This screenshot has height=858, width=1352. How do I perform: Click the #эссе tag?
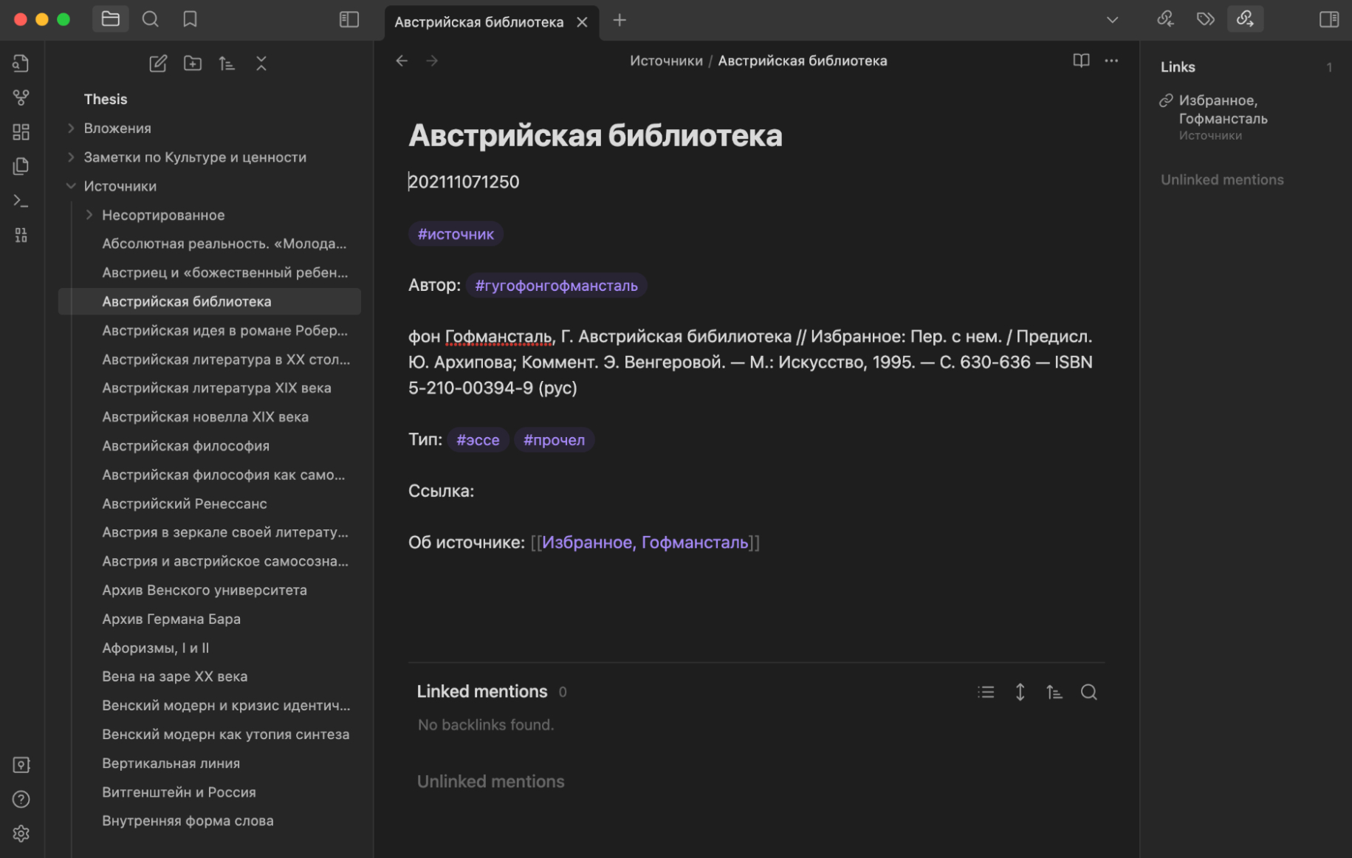coord(478,440)
